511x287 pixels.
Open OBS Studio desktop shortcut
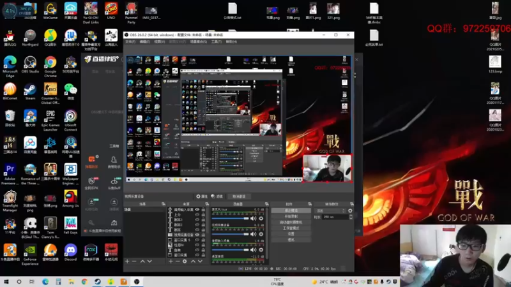[30, 64]
